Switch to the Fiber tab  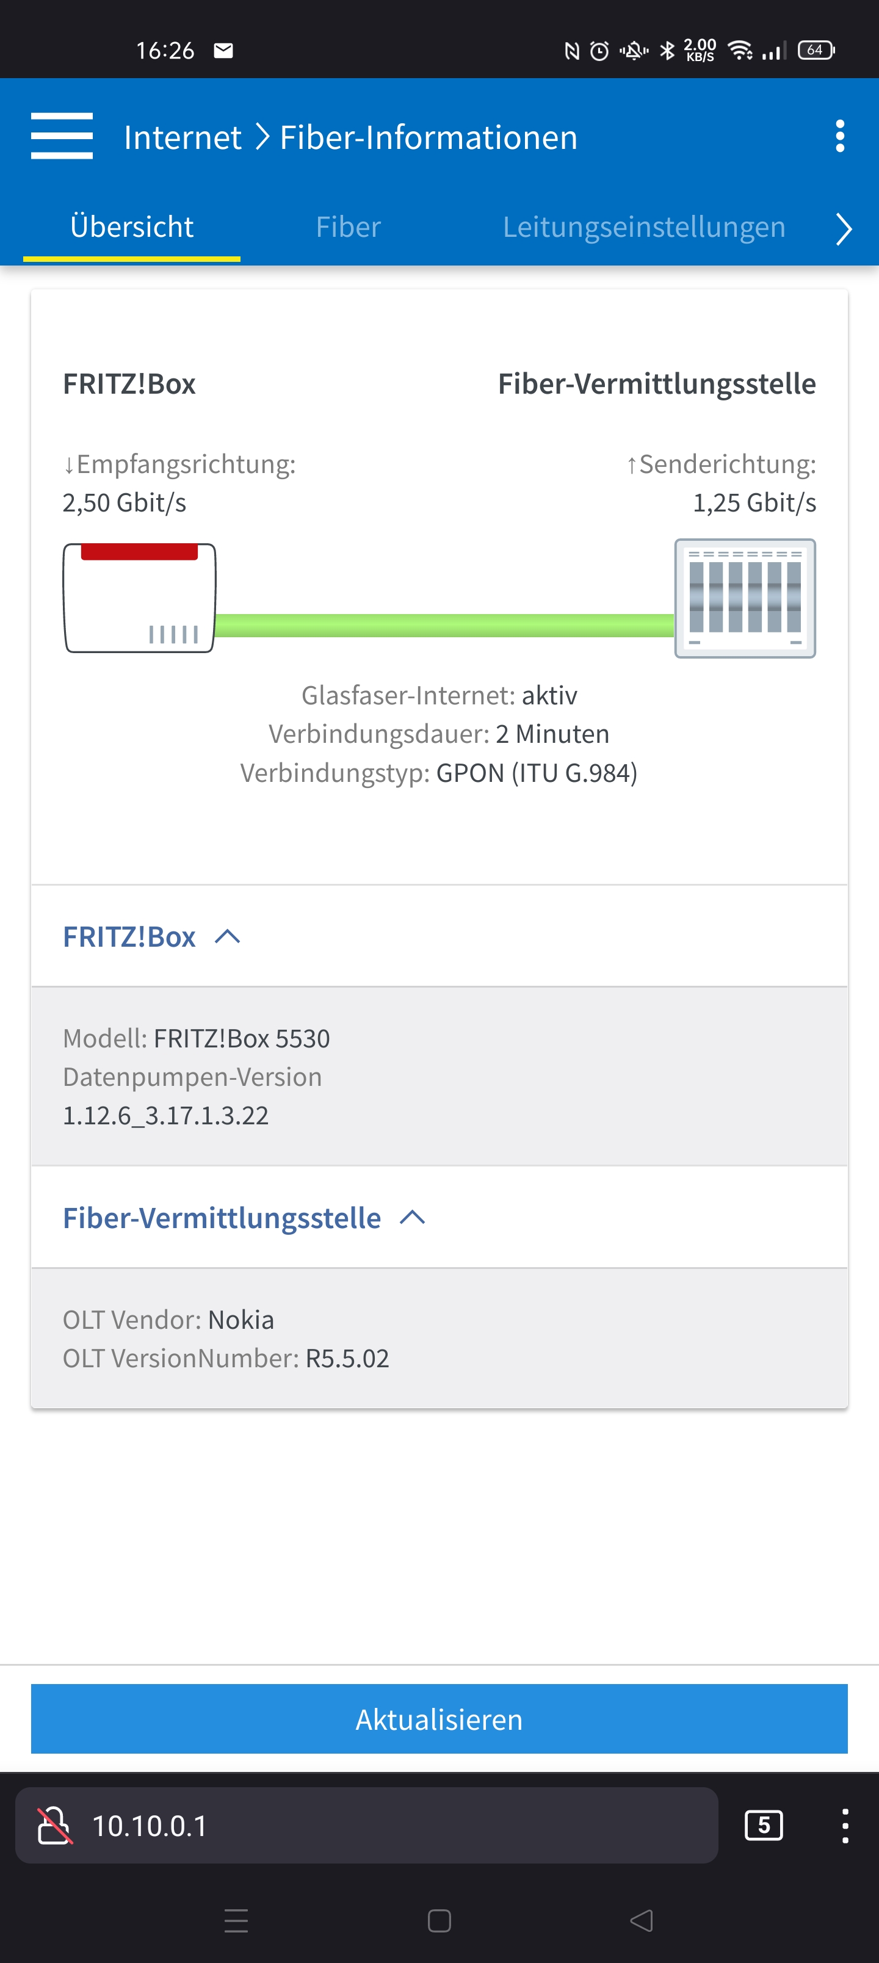click(349, 227)
